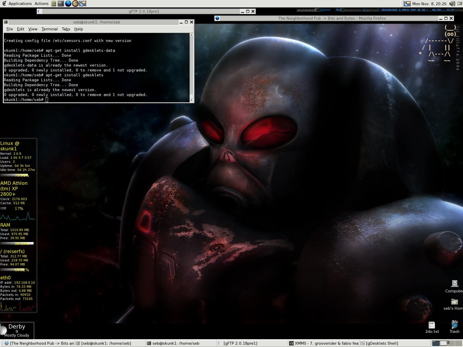Click the IP addr 192.168.0.10 value
463x347 pixels.
tap(24, 283)
